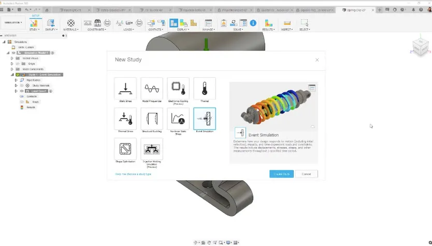This screenshot has height=246, width=432.
Task: Select the Injection Molding Simulation study type
Action: [x=152, y=149]
